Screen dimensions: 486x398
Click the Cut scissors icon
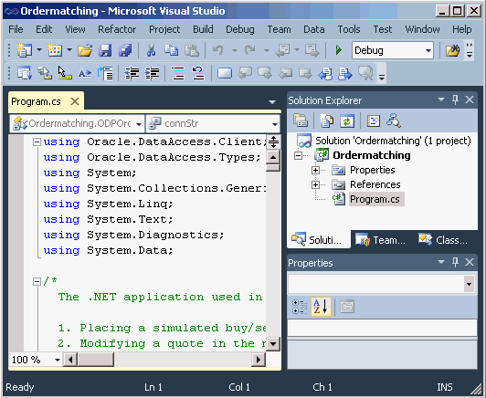[151, 50]
